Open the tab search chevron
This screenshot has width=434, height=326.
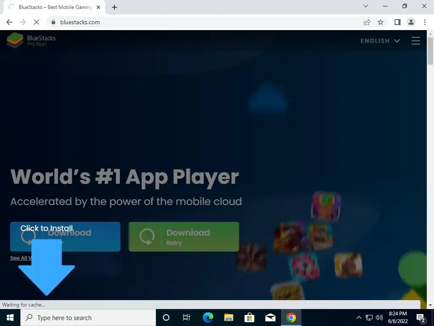(x=366, y=6)
